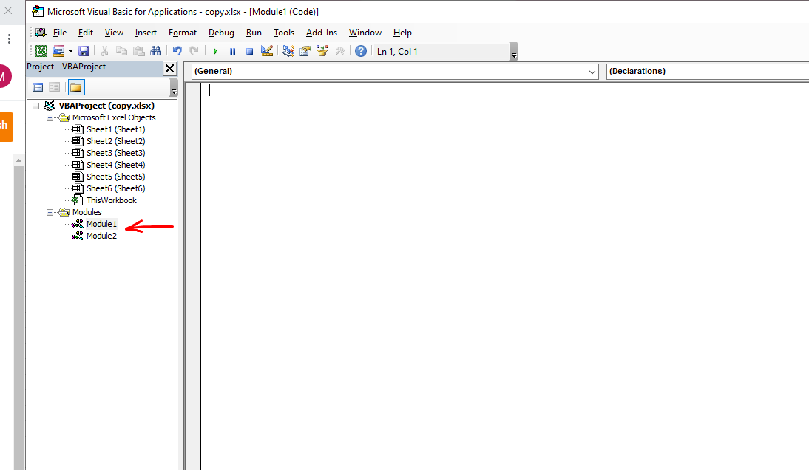
Task: Open the Edit menu
Action: click(86, 33)
